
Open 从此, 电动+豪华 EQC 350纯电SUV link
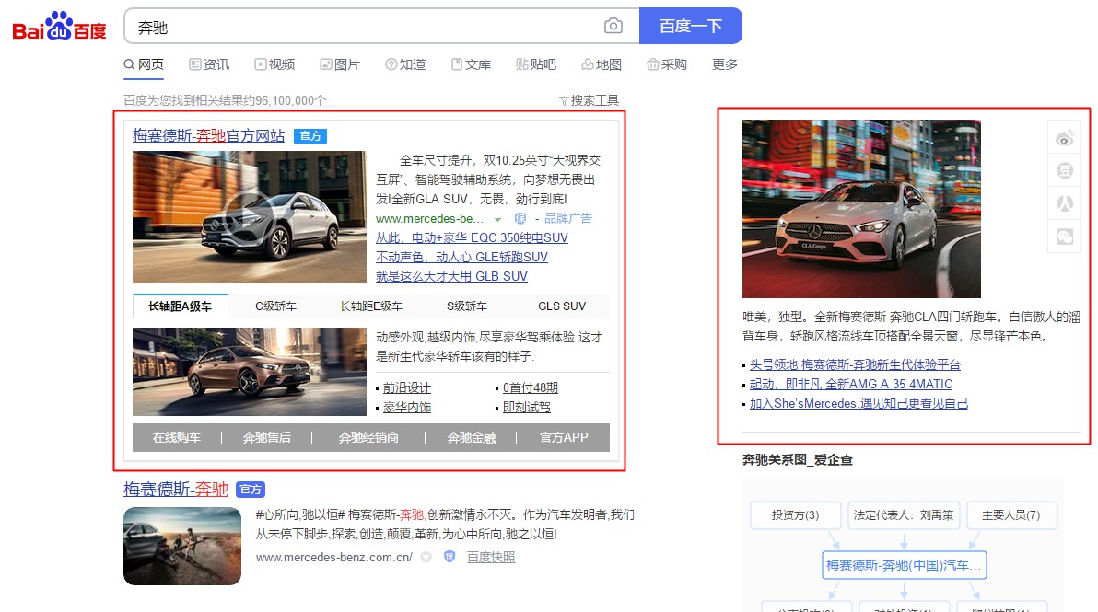click(x=472, y=237)
